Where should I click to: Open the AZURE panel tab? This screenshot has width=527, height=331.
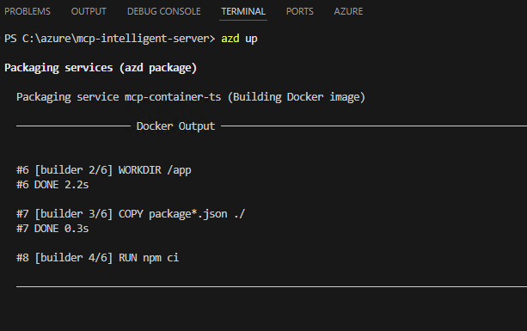pyautogui.click(x=348, y=11)
